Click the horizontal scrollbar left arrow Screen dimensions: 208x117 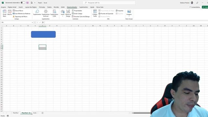132,113
